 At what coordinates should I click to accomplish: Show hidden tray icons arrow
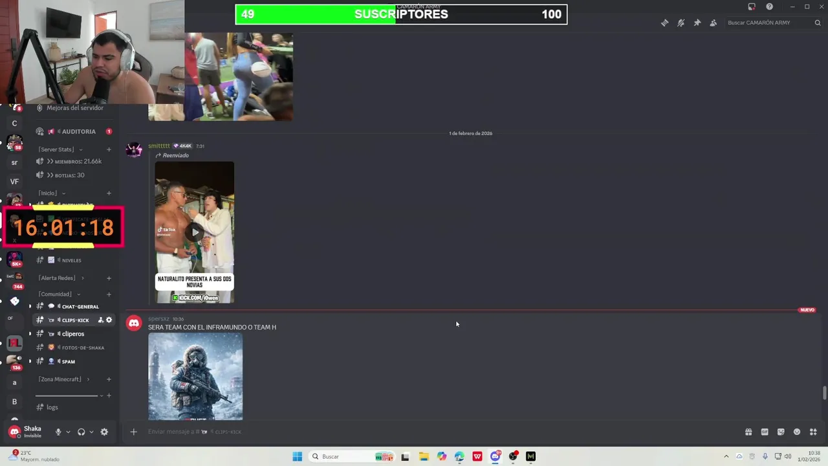coord(726,456)
